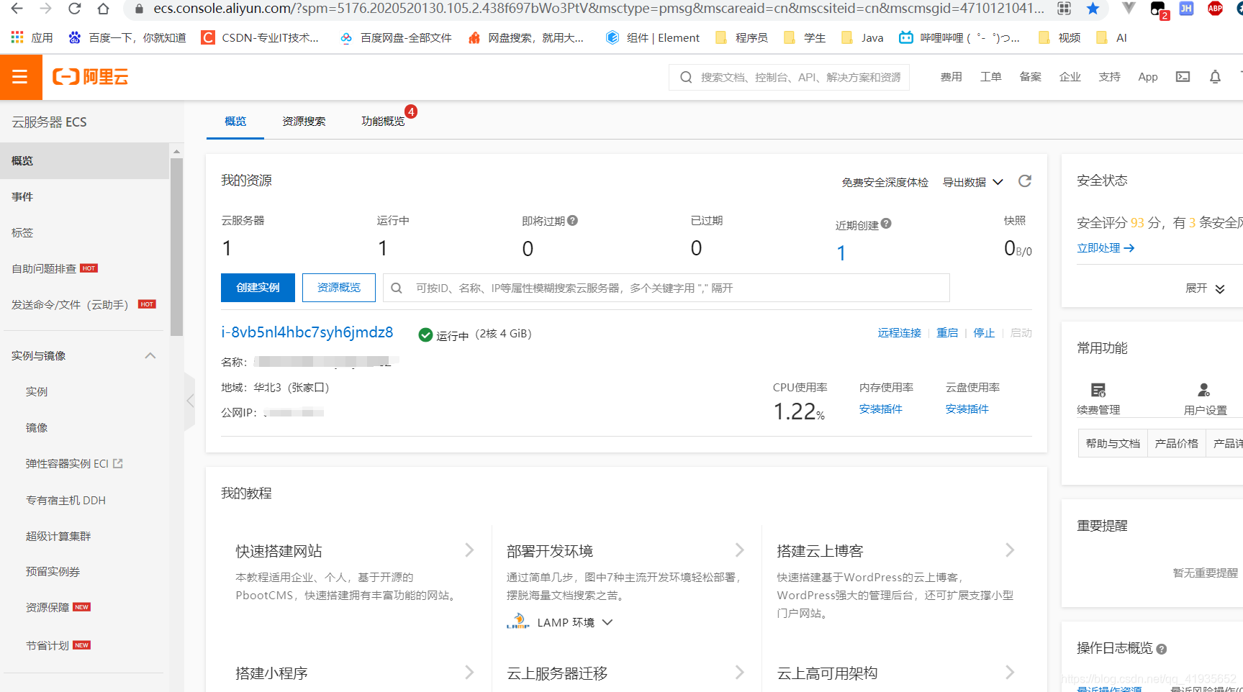The height and width of the screenshot is (692, 1243).
Task: Click the search magnifier in top bar
Action: tap(686, 77)
